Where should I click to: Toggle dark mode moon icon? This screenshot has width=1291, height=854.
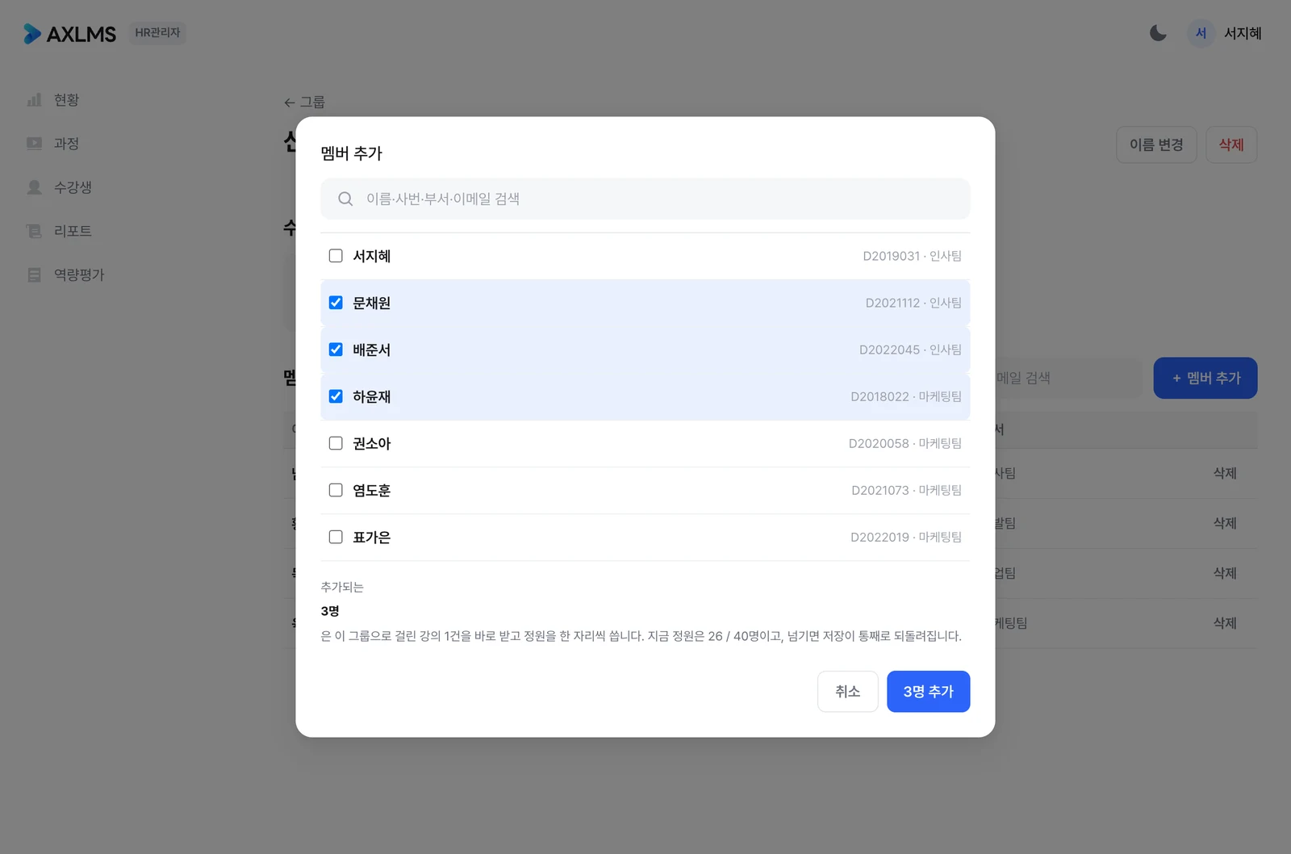point(1158,33)
